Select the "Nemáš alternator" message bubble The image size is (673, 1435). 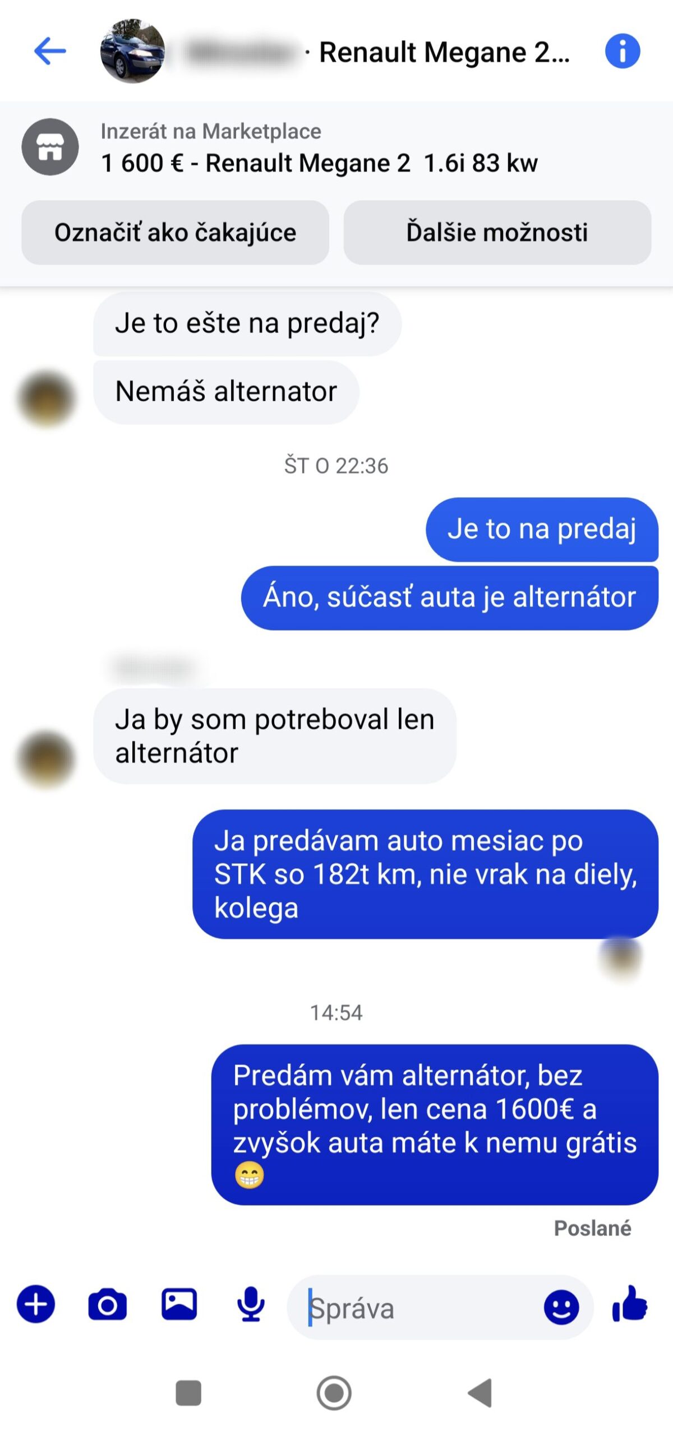pos(226,392)
